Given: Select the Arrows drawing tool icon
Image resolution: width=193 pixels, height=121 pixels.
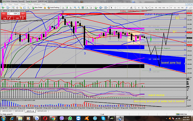Looking at the screenshot, I should [146, 8].
